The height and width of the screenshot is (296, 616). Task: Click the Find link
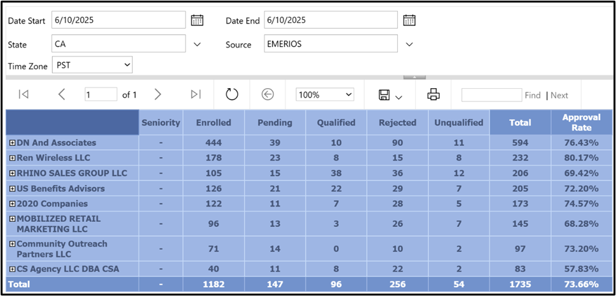533,95
